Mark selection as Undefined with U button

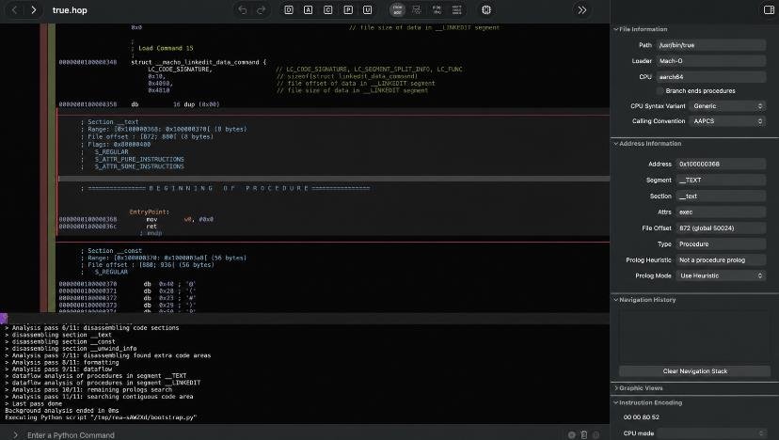(367, 10)
